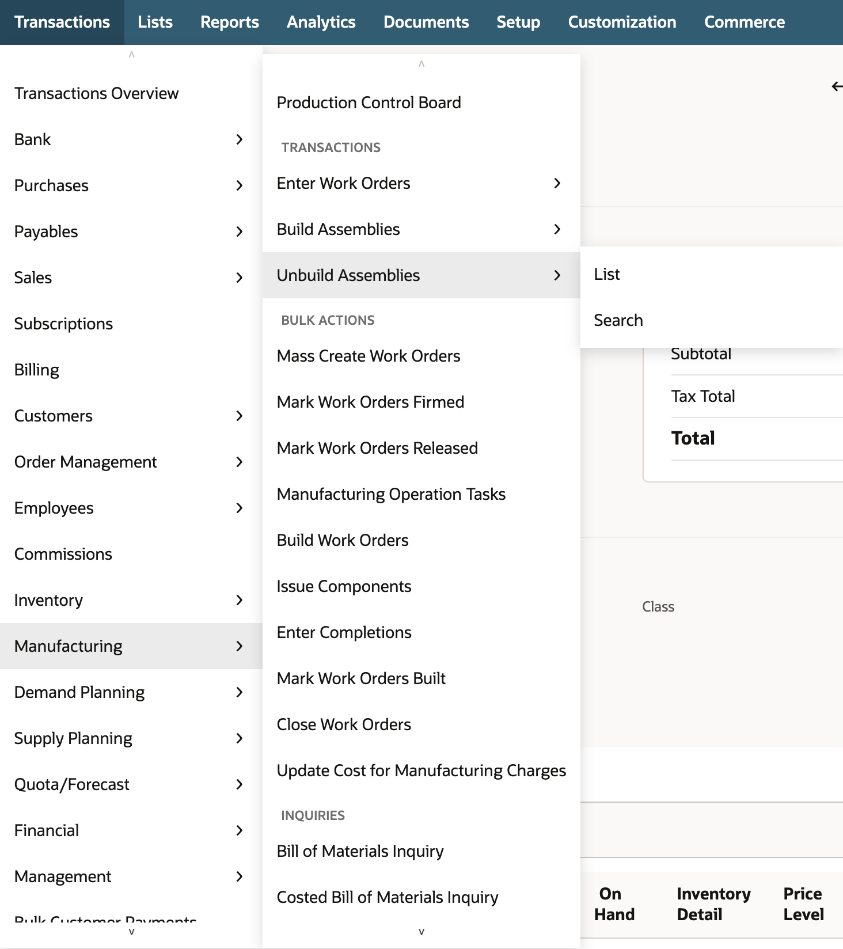
Task: Expand Inventory submenu chevron
Action: tap(240, 600)
